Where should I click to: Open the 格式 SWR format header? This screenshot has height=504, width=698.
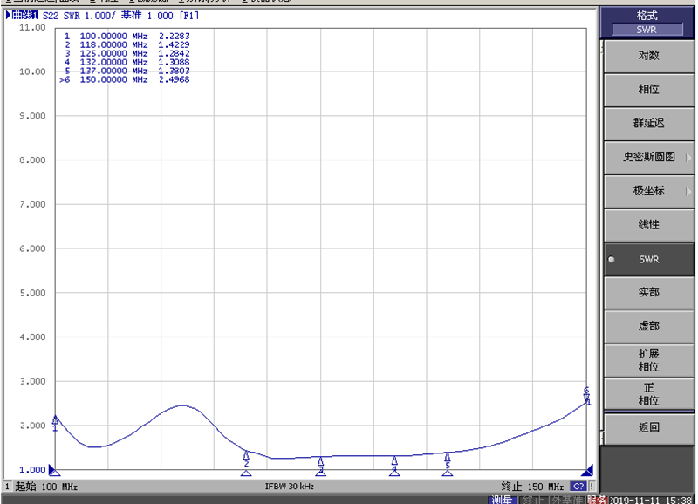tap(647, 22)
